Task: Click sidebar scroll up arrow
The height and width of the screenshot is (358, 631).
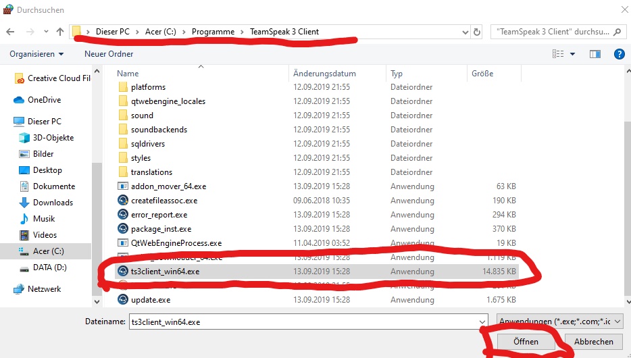Action: tap(97, 71)
